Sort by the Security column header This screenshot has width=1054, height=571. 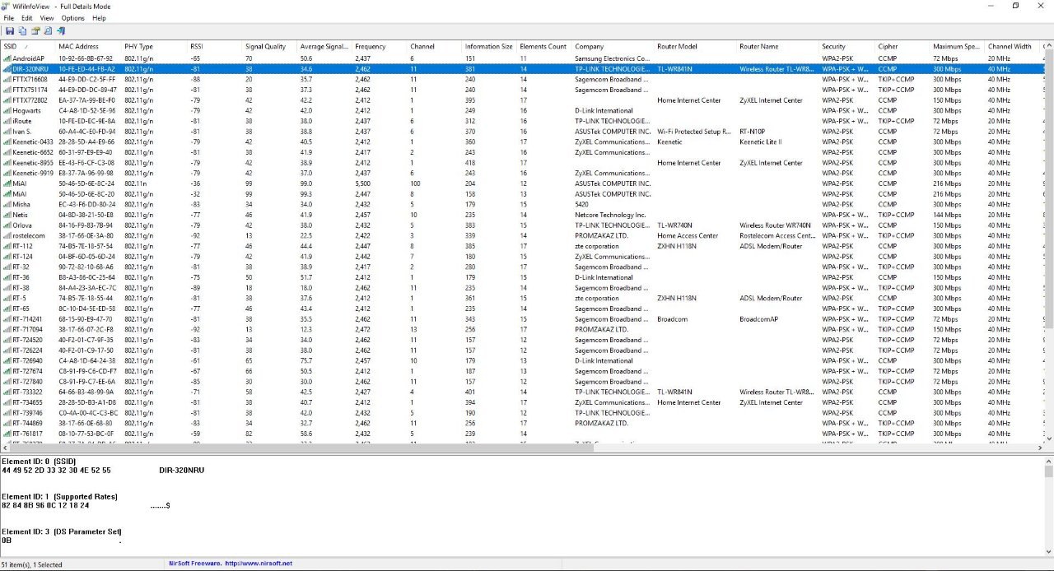(847, 47)
